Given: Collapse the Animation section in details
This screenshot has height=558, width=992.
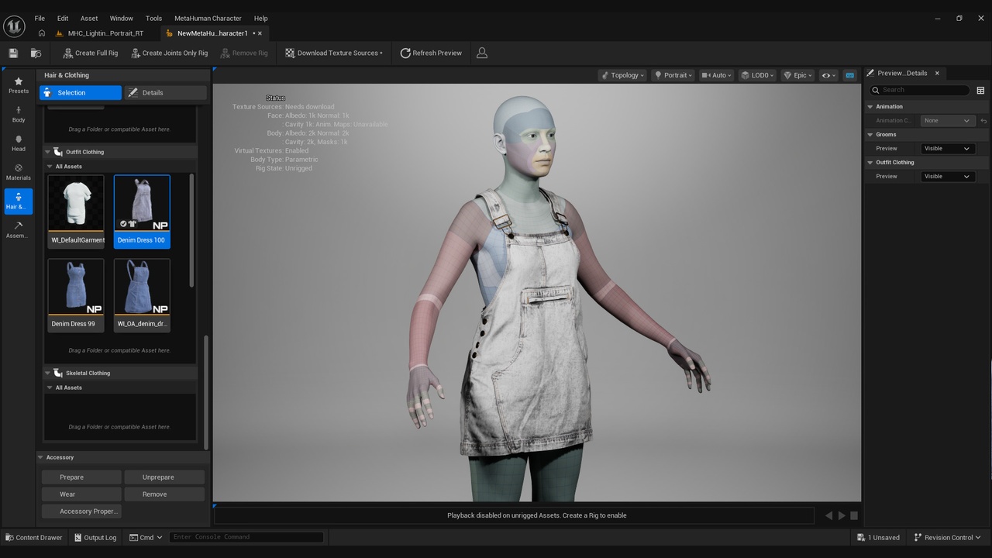Looking at the screenshot, I should tap(870, 106).
